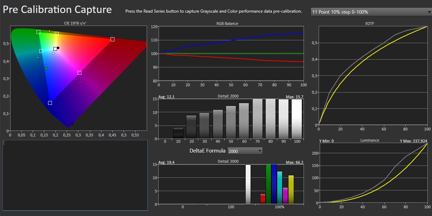Select the cyan color DeltaE bar

[280, 188]
